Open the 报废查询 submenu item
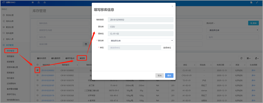This screenshot has height=103, width=263. [x=10, y=73]
